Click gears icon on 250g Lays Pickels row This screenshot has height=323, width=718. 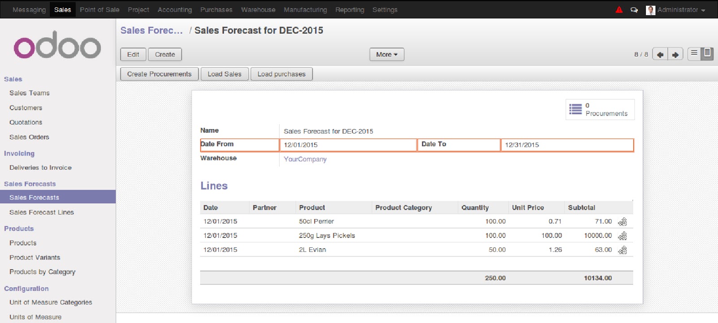pos(622,236)
